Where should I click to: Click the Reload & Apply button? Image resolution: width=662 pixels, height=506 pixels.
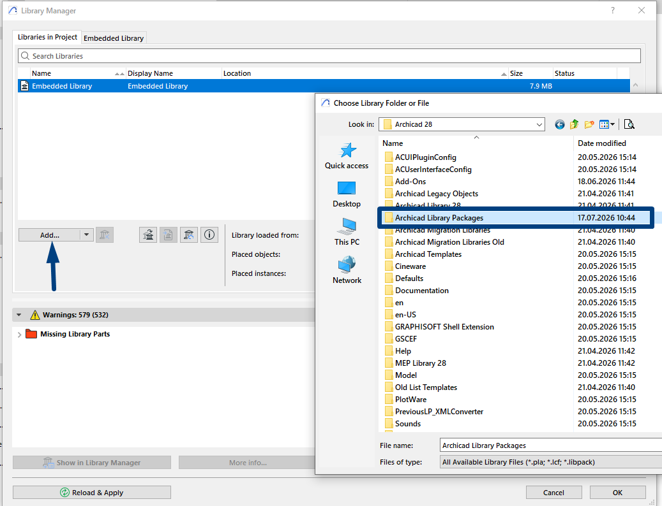(x=92, y=493)
